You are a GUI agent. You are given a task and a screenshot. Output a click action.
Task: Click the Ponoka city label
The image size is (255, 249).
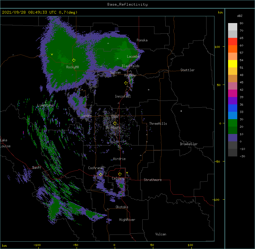[x=142, y=40]
